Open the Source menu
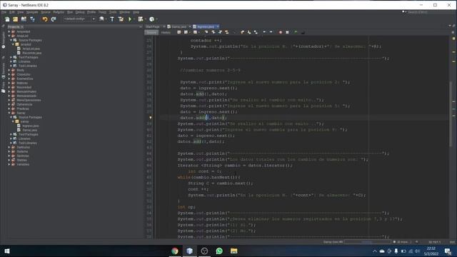 tap(46, 12)
